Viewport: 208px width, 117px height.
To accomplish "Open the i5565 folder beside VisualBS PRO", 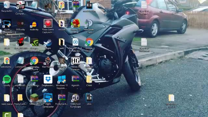I will point(7,42).
